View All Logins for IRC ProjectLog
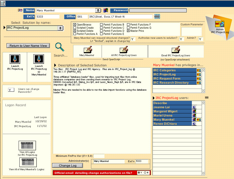The image size is (234, 179). click(27, 146)
